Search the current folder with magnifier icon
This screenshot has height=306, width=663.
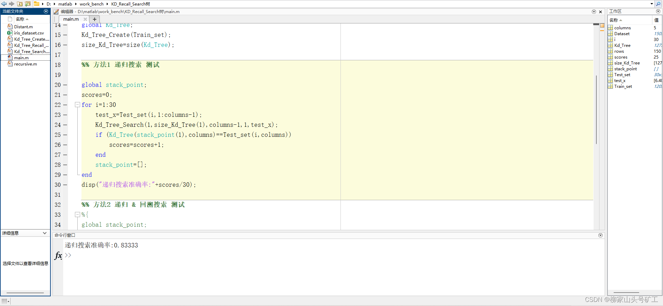click(x=659, y=4)
